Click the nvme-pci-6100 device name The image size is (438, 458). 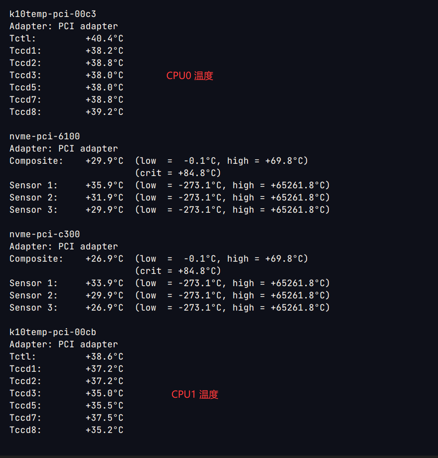click(x=45, y=136)
